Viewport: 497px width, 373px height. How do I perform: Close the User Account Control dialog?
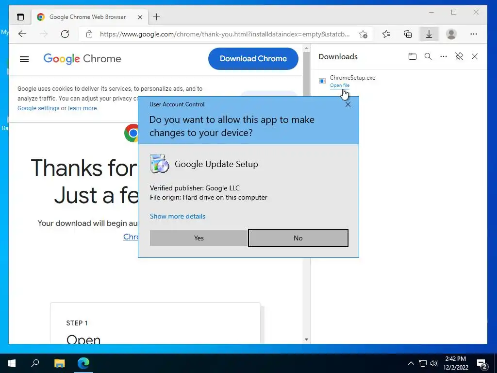tap(348, 104)
